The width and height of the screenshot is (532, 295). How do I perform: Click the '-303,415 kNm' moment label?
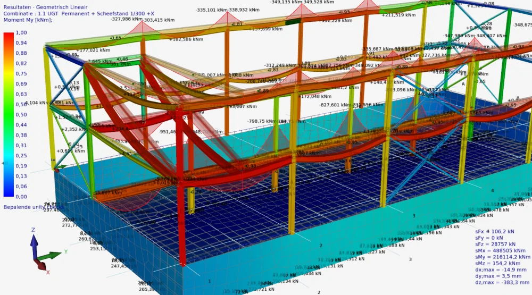(159, 20)
